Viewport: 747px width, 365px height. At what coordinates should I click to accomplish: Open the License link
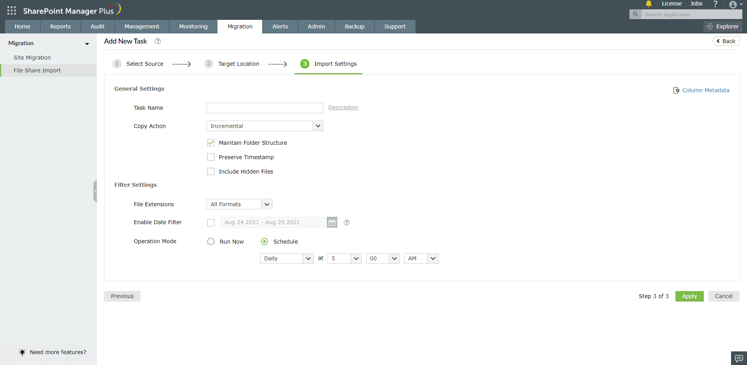point(672,4)
